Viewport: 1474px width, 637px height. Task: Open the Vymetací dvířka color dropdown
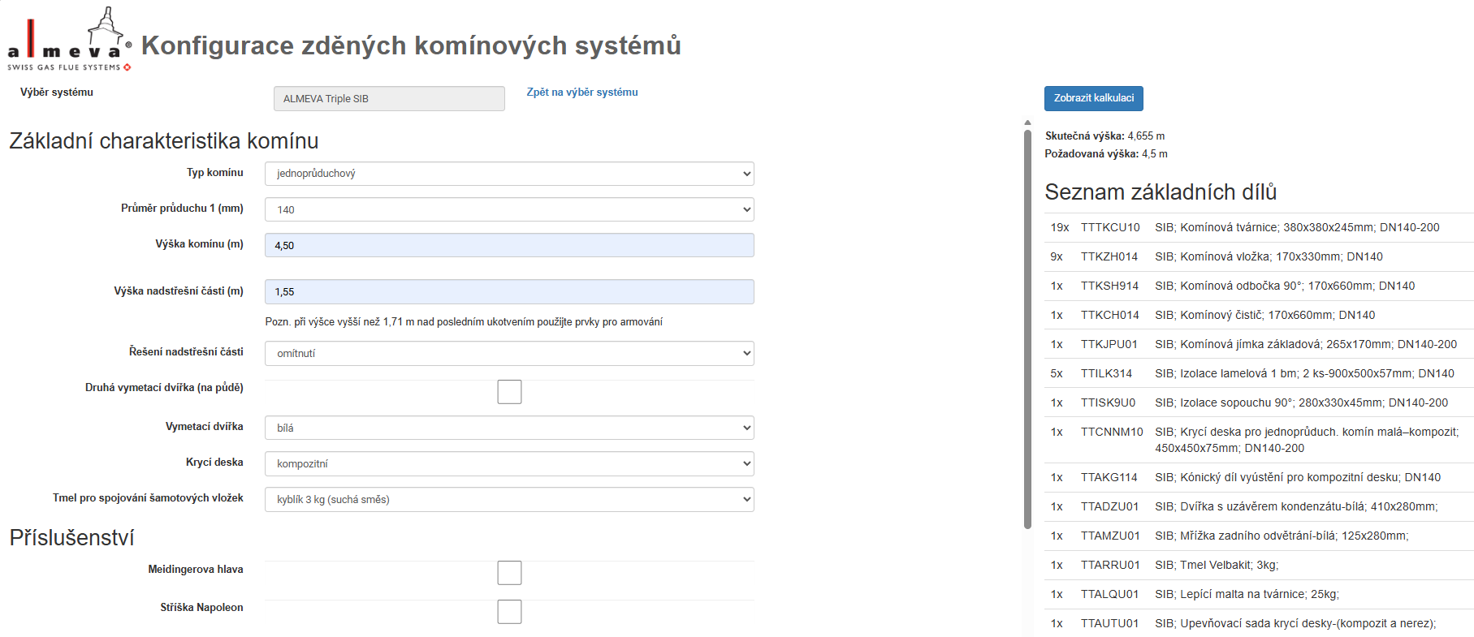click(509, 428)
